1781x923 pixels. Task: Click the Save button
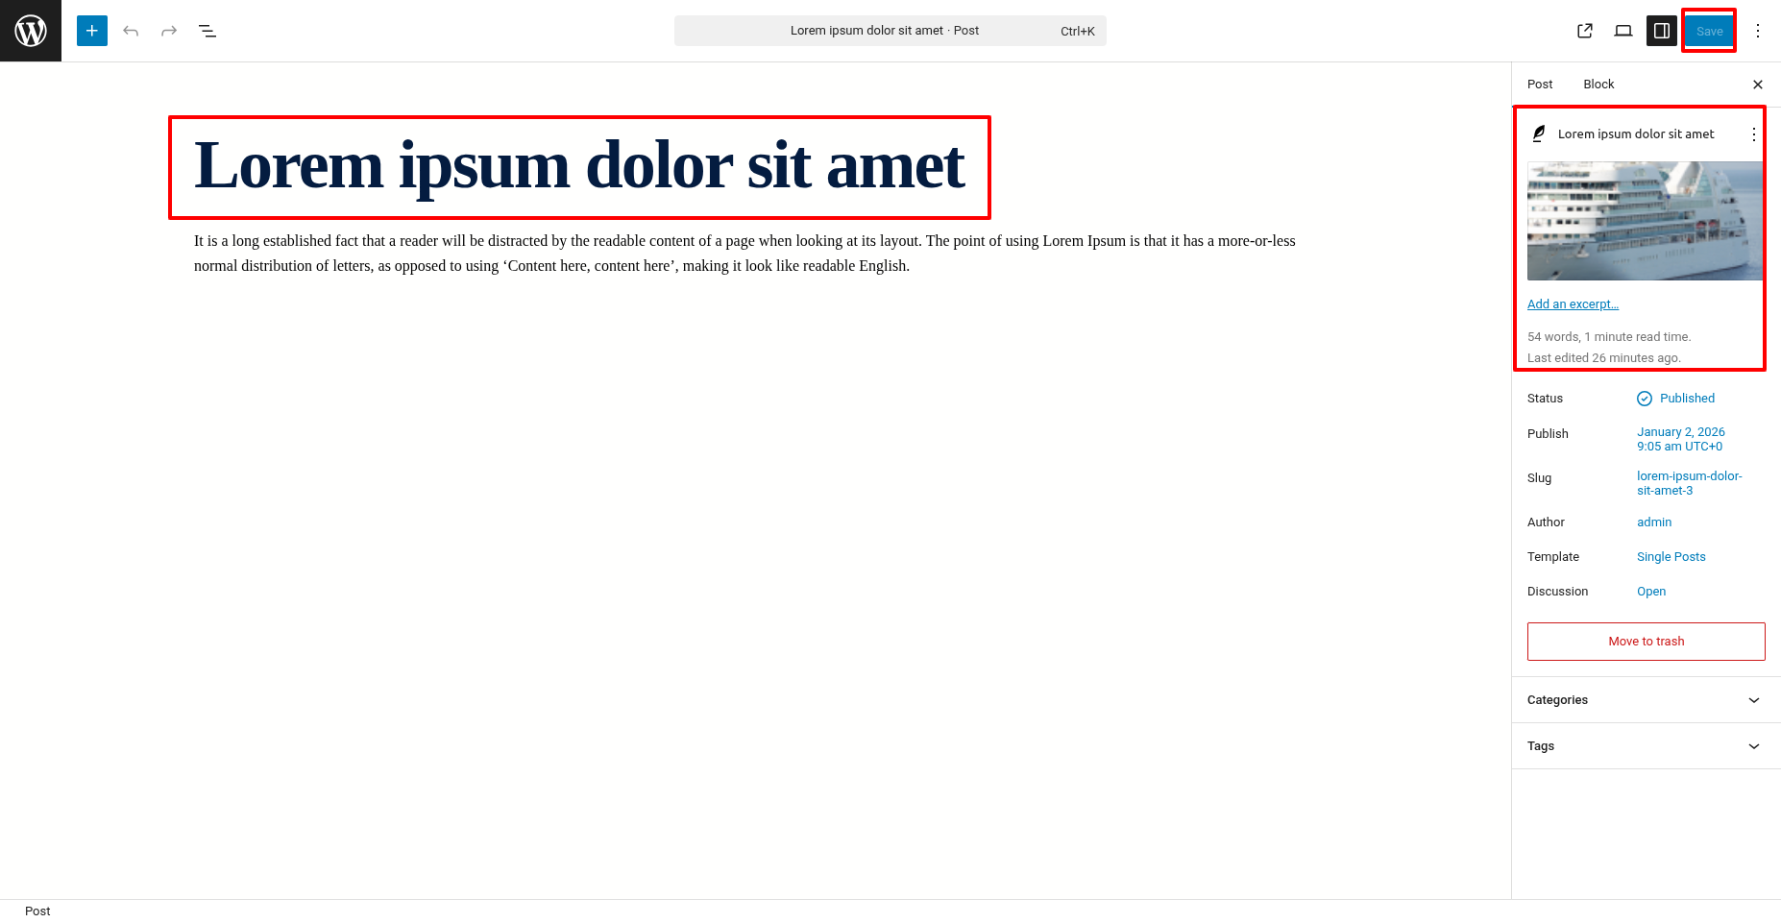(x=1709, y=31)
